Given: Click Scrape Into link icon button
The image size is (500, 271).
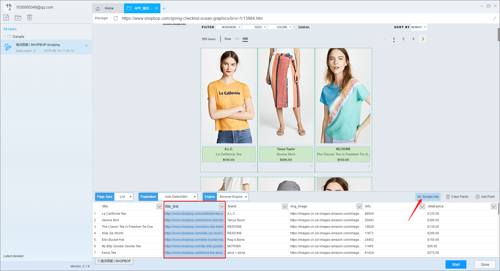Looking at the screenshot, I should click(x=428, y=197).
